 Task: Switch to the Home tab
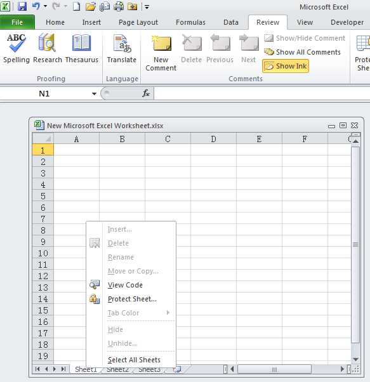click(x=55, y=22)
